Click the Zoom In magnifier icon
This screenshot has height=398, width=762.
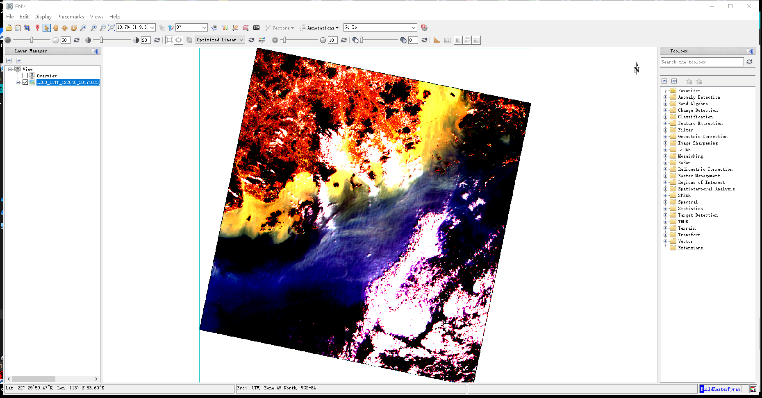(x=93, y=27)
